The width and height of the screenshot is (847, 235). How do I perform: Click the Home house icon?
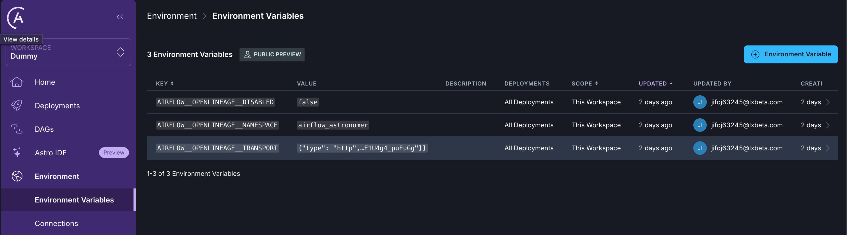pyautogui.click(x=17, y=82)
